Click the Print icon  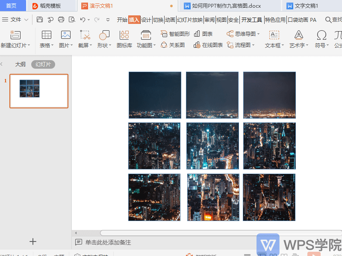click(x=61, y=20)
